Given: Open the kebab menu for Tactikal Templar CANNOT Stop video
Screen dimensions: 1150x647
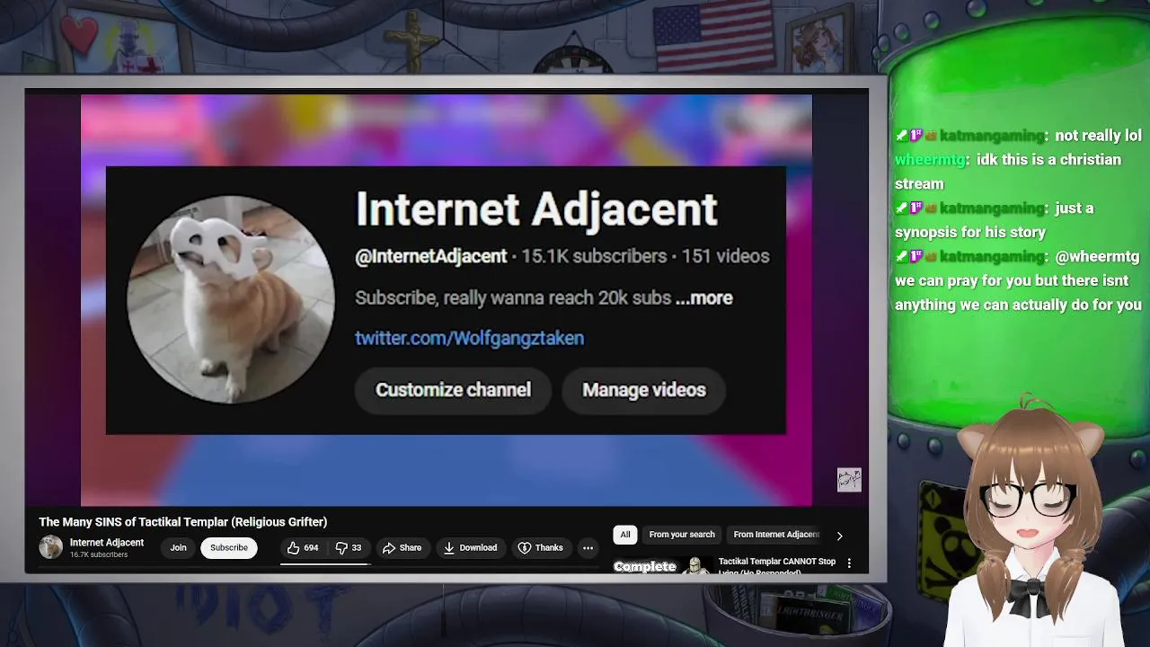Looking at the screenshot, I should 849,563.
